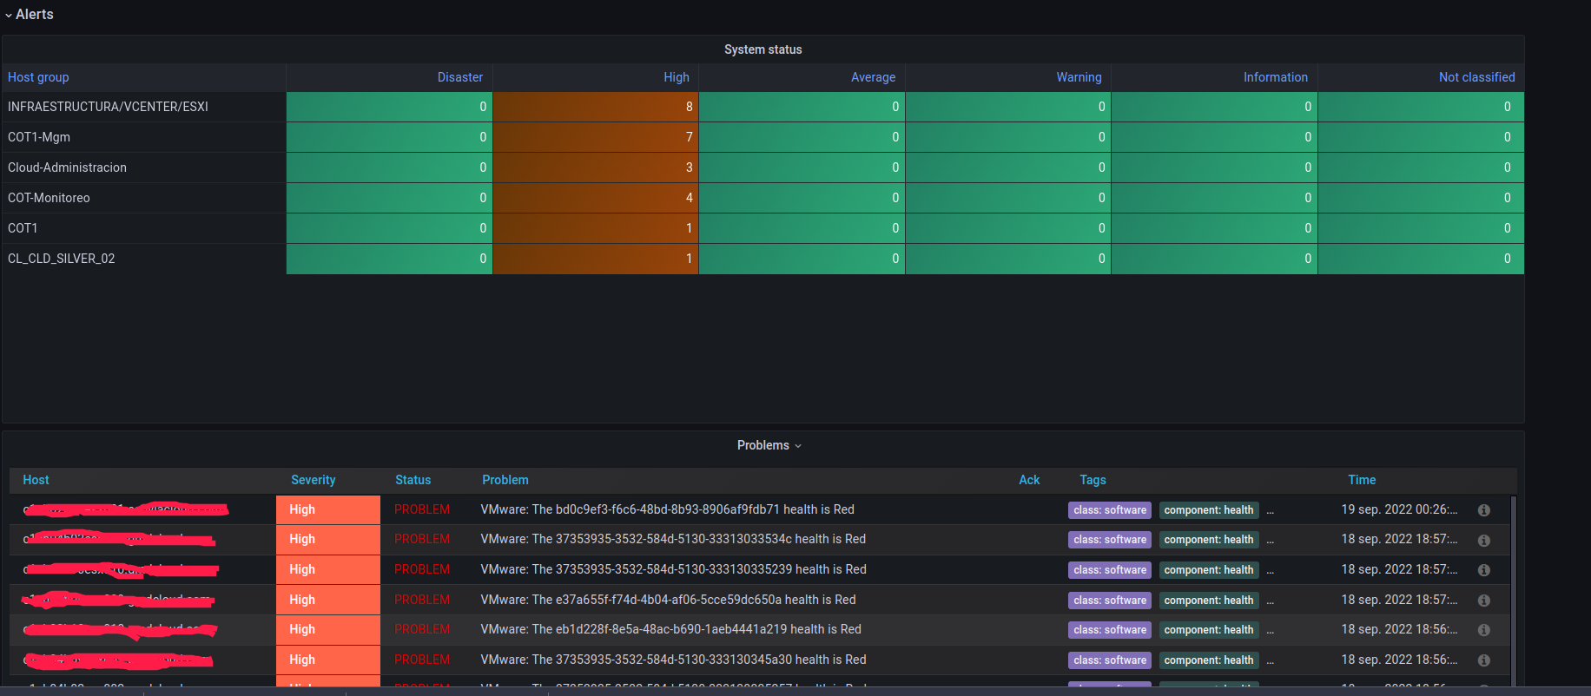Click info icon for bd0c9ef3 problem row
The image size is (1591, 696).
coord(1483,510)
